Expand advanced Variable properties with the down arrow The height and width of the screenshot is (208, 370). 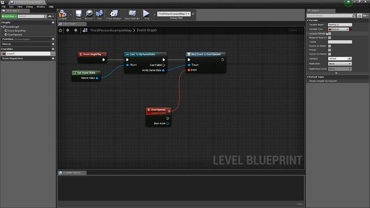coord(336,73)
